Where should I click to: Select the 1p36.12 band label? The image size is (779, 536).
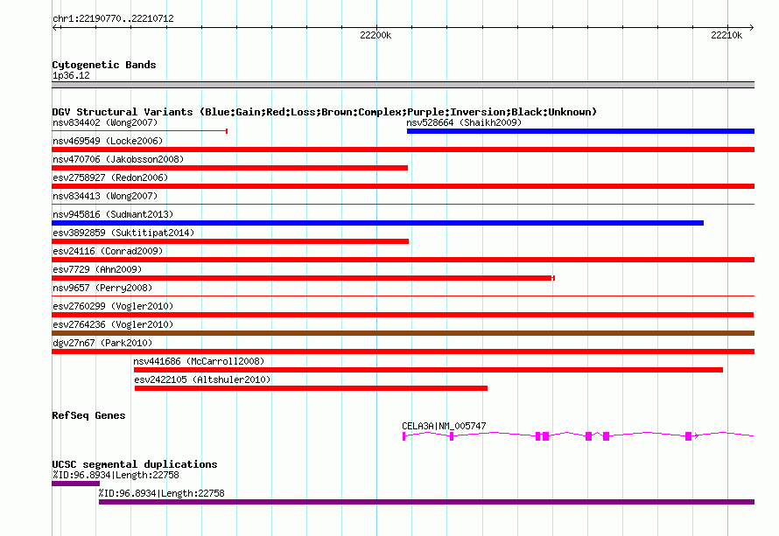click(x=71, y=75)
